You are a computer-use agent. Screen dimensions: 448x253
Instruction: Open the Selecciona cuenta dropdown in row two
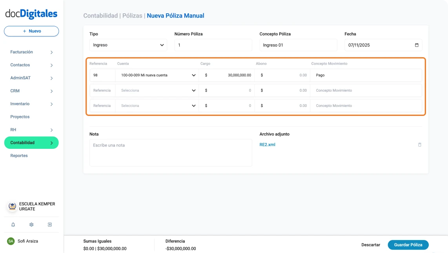click(x=193, y=90)
